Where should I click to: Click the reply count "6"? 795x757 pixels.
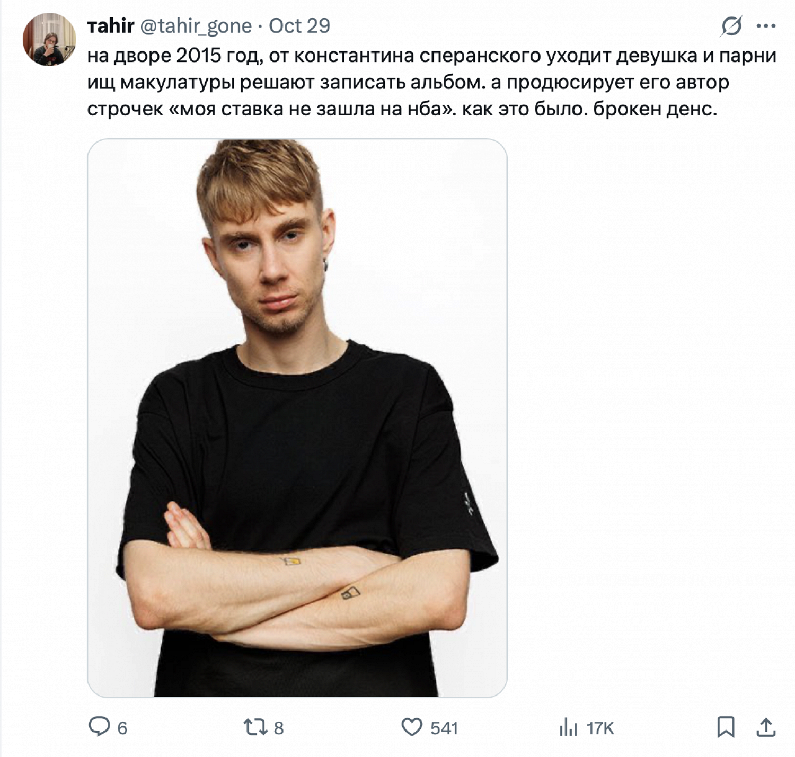coord(122,728)
